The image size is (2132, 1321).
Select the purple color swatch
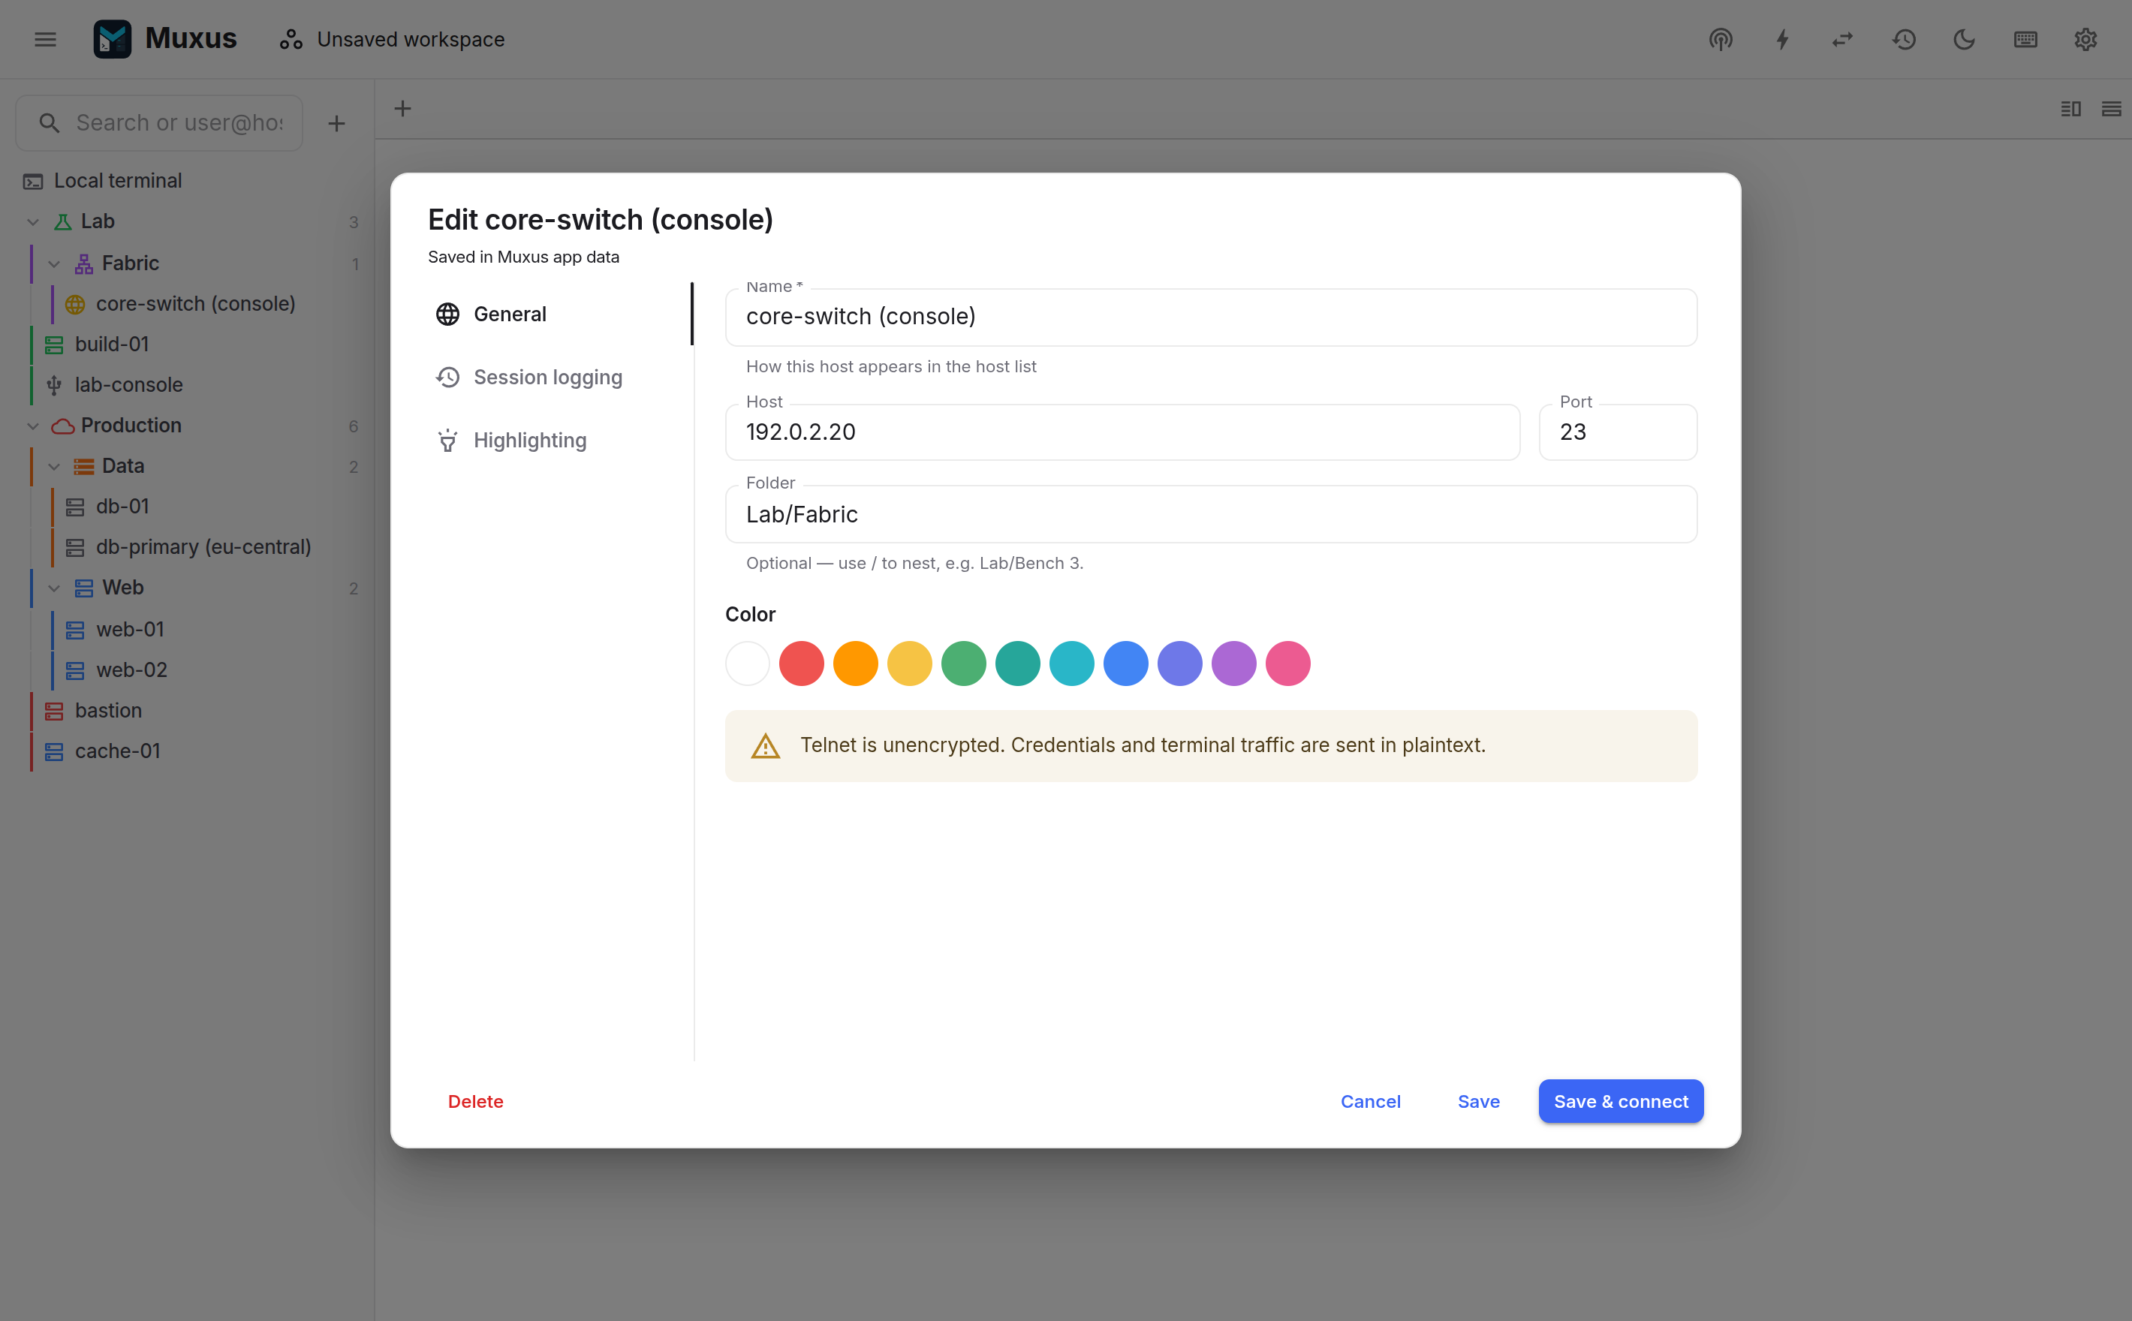click(x=1233, y=663)
